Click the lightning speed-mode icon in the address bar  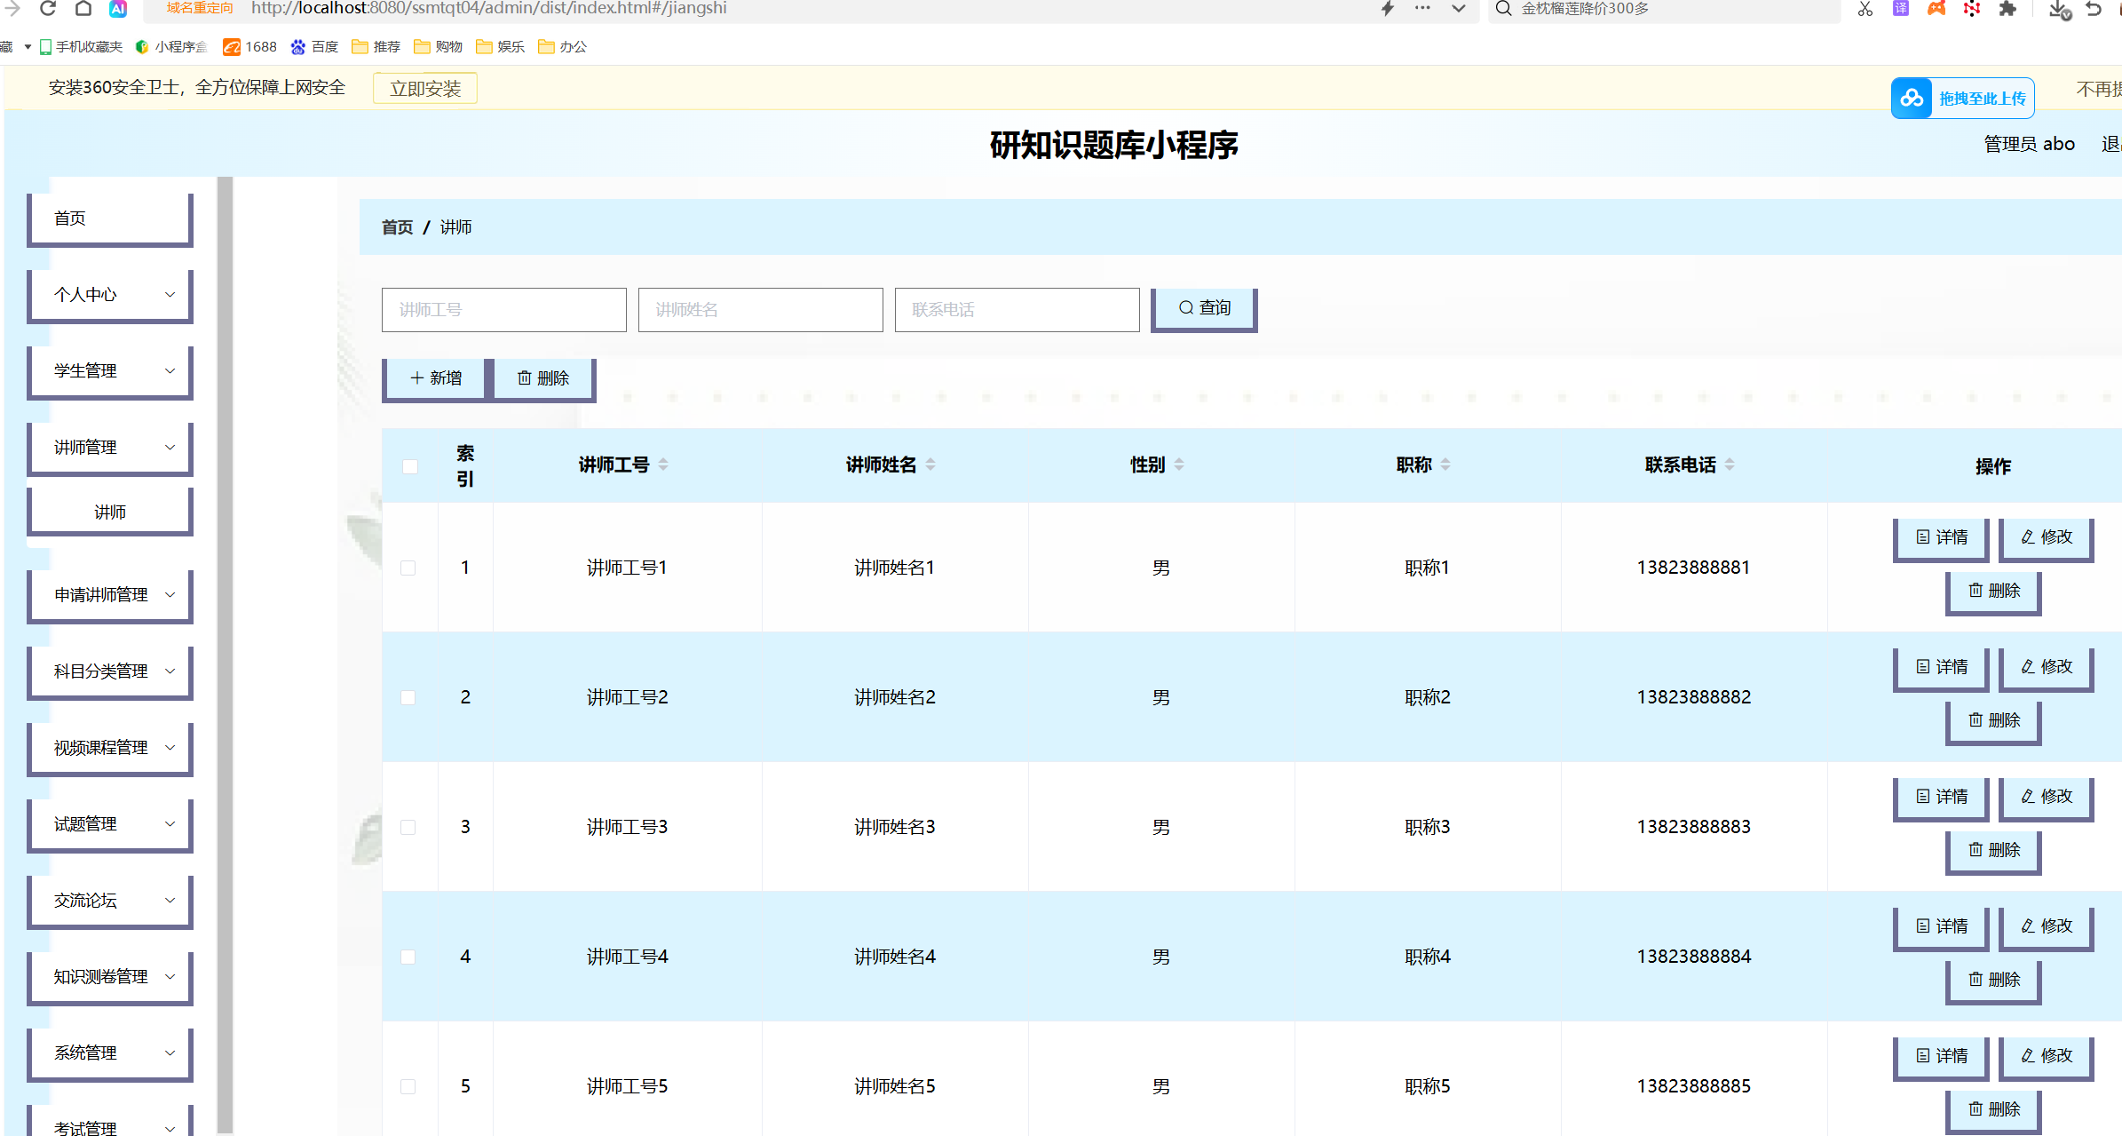[x=1388, y=9]
